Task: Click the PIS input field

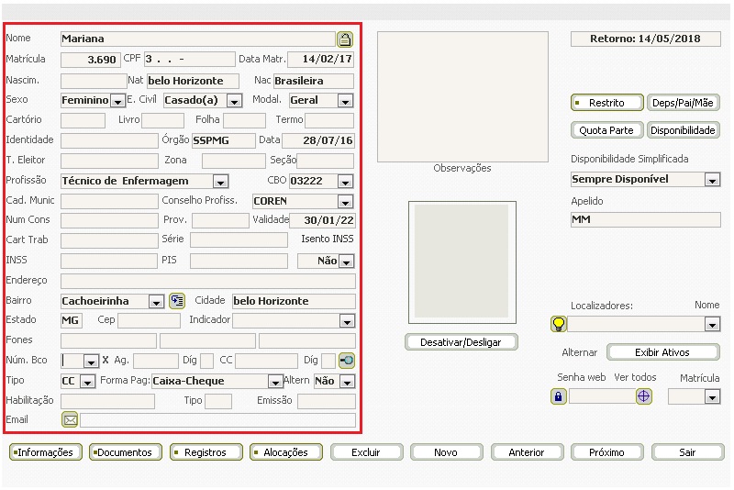Action: point(239,262)
